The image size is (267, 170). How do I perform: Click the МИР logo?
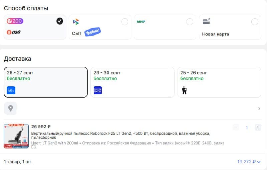click(141, 22)
